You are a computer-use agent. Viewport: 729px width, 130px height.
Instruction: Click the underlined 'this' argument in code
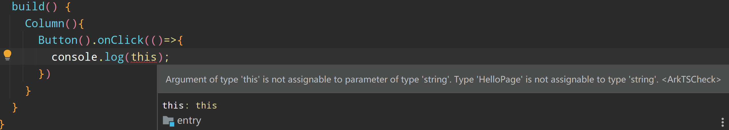[144, 57]
